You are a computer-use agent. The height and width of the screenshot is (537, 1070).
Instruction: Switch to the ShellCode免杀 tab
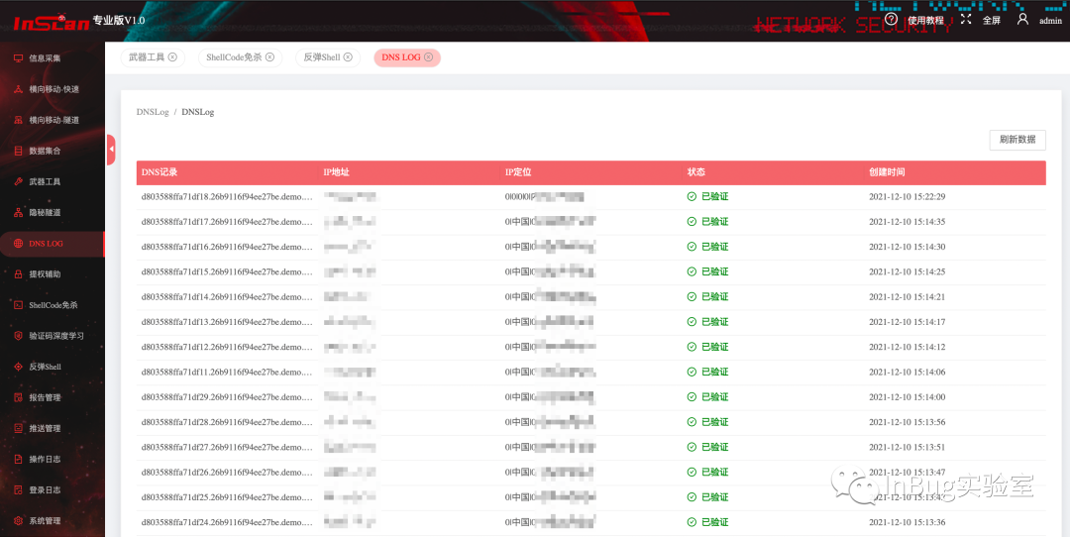pos(240,57)
